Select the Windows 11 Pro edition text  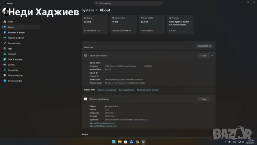tap(111, 106)
